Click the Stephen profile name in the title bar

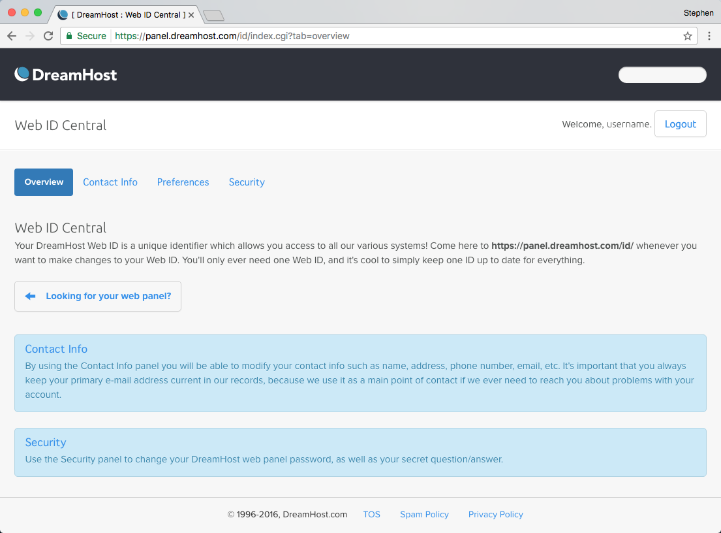tap(698, 13)
